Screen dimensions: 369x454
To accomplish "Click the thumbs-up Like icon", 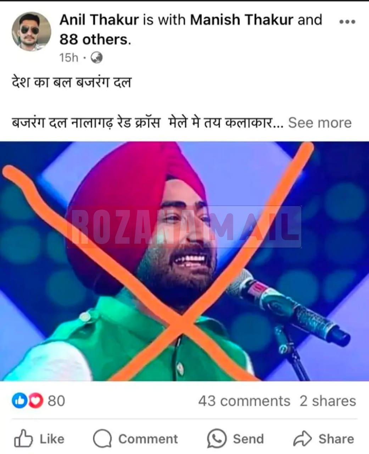I will (23, 438).
